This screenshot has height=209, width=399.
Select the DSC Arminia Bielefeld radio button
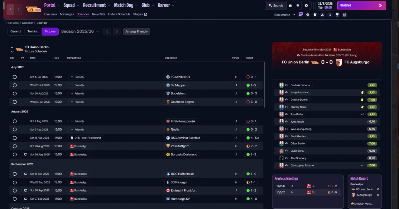[x=15, y=138]
